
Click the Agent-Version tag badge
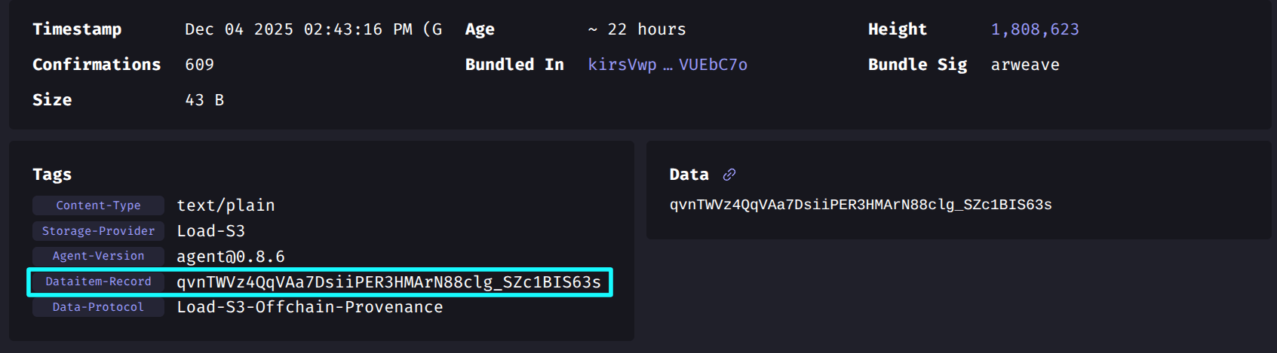click(98, 256)
